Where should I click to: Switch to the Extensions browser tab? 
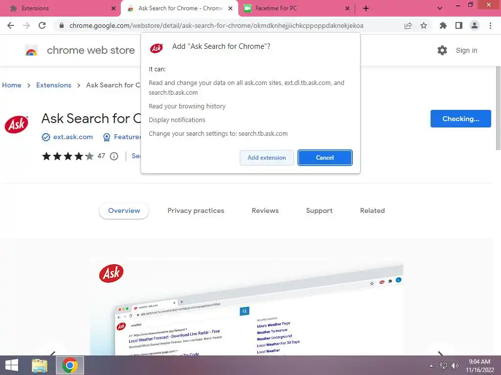click(x=60, y=8)
